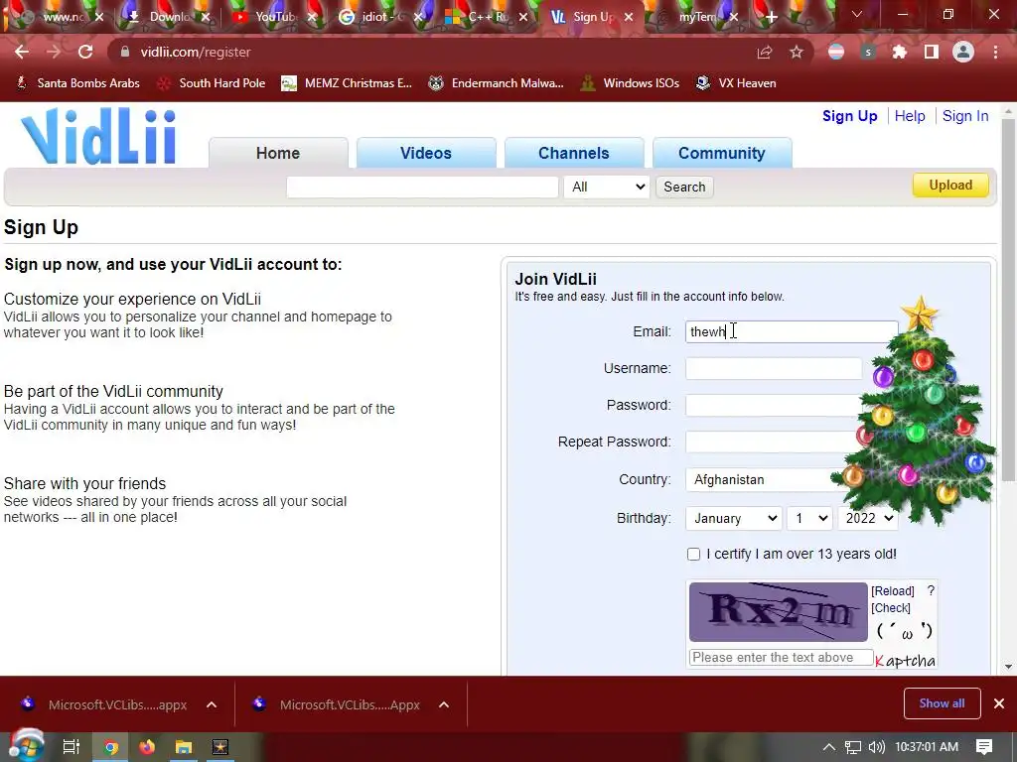Open the birthday year dropdown 2022

(x=868, y=518)
